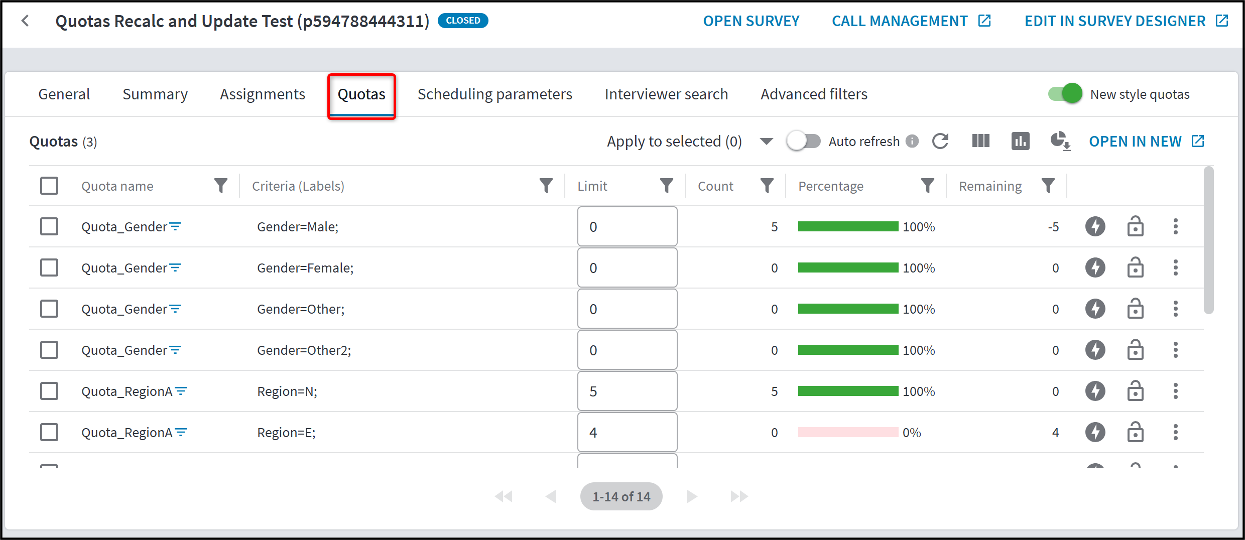This screenshot has height=540, width=1245.
Task: Open the Percentage column filter
Action: [x=927, y=186]
